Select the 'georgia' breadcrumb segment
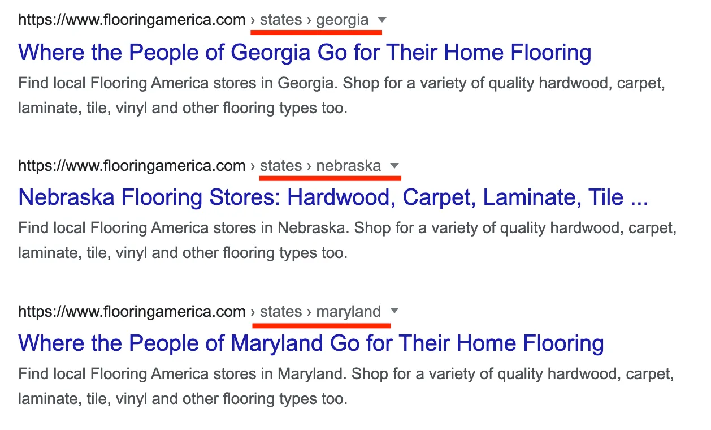 343,20
